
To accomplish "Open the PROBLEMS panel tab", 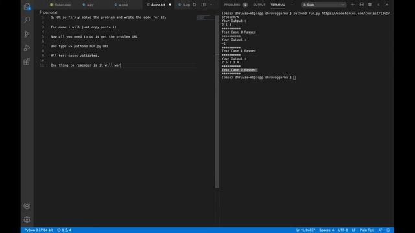I will click(232, 5).
